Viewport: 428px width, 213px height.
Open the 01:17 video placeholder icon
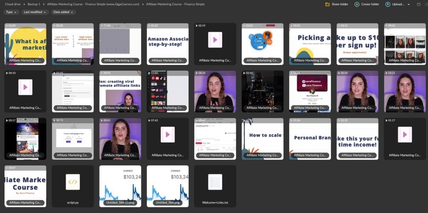(405, 134)
